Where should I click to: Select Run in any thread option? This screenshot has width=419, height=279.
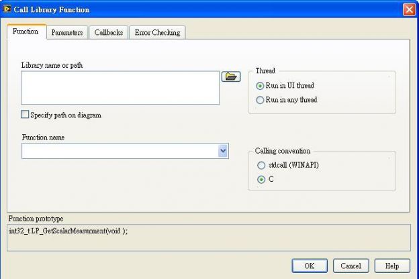pos(260,100)
